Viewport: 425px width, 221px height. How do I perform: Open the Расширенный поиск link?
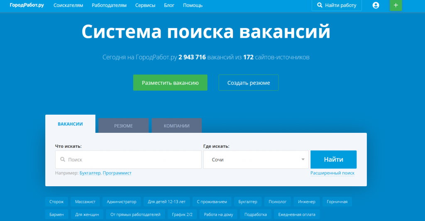coord(332,173)
